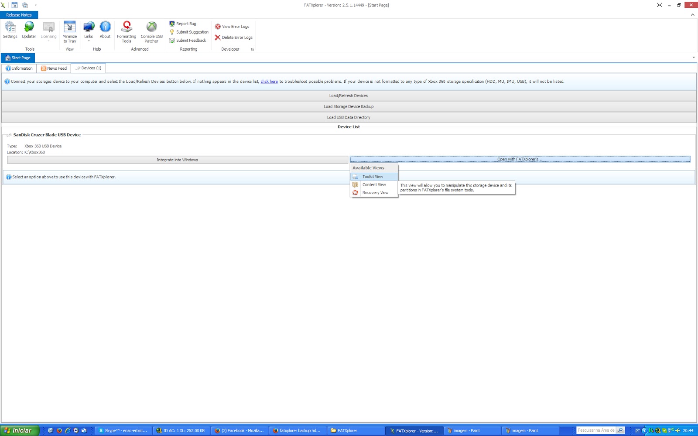Click the FATXplorer X app icon in title bar
698x436 pixels.
3,5
